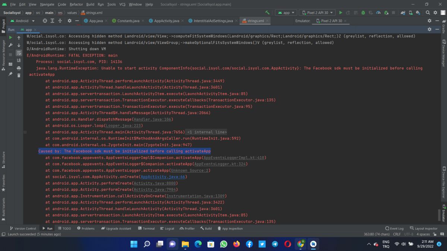Open AppActivity.java:66 link in stack trace
The width and height of the screenshot is (447, 251).
coord(163,177)
